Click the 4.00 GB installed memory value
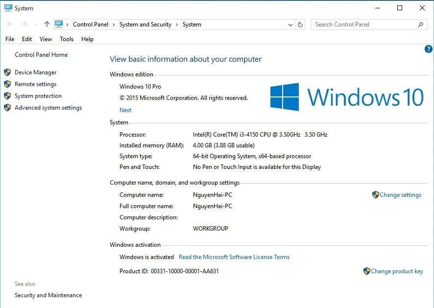The image size is (434, 308). pyautogui.click(x=224, y=145)
